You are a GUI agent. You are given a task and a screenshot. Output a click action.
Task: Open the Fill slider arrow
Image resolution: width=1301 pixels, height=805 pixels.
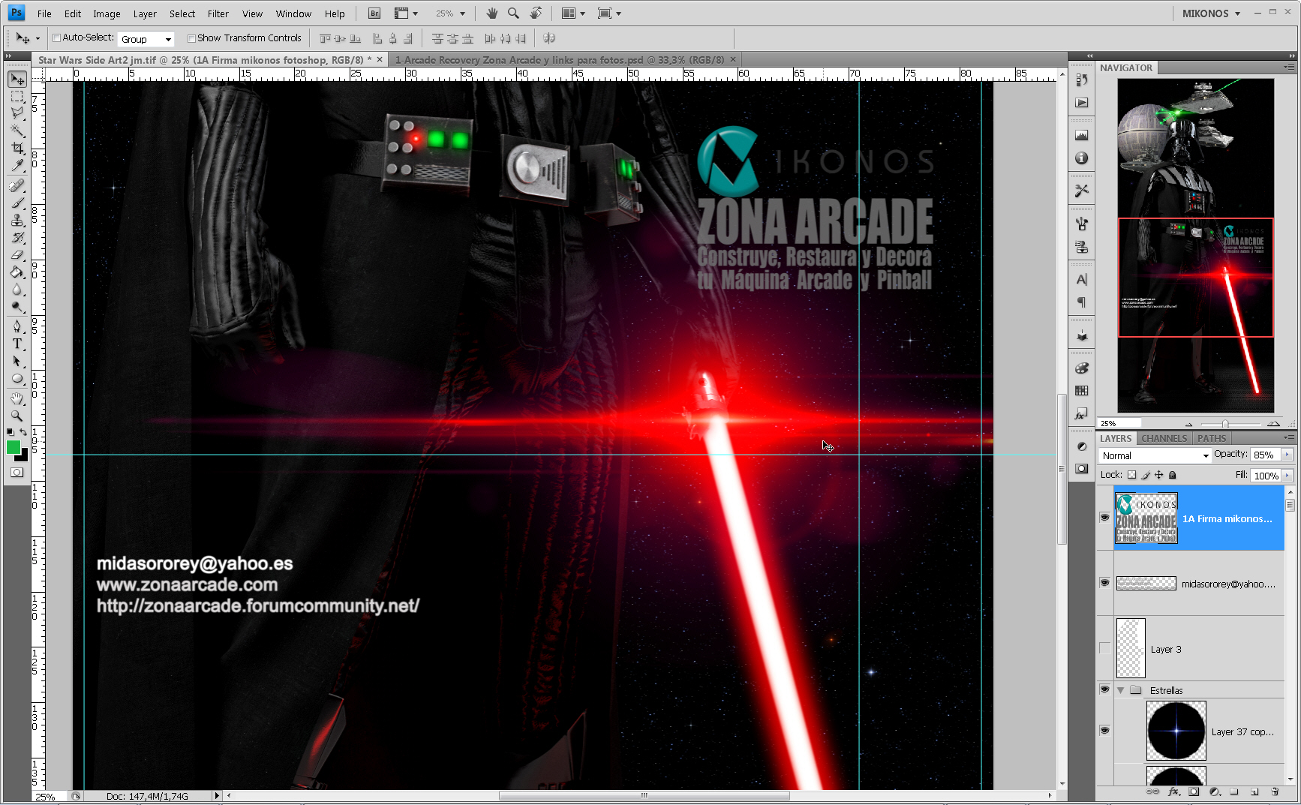(1287, 476)
